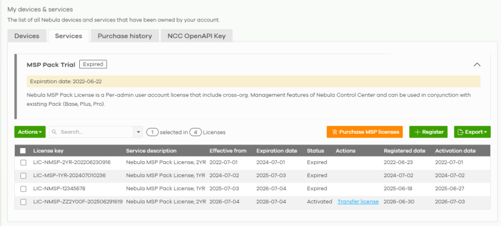Open the Purchase history tab

point(125,36)
